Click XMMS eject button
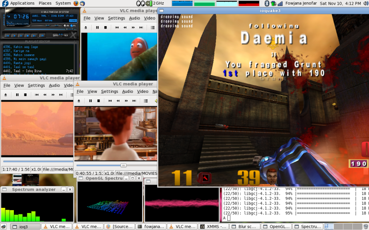This screenshot has height=230, width=369. [42, 36]
